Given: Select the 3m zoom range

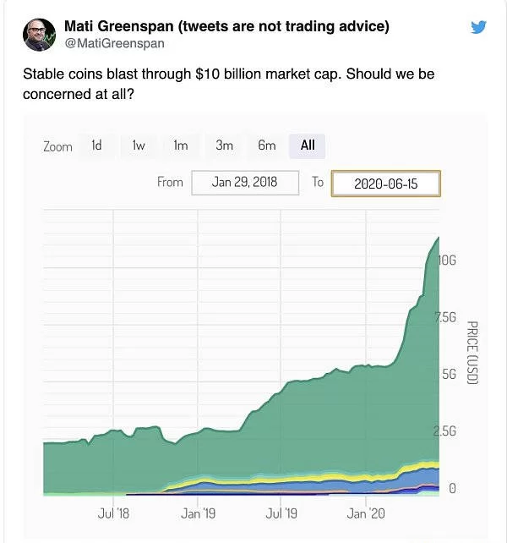Looking at the screenshot, I should (x=224, y=145).
